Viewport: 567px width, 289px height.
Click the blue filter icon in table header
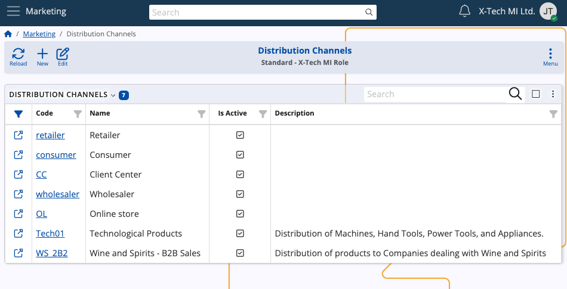[19, 114]
